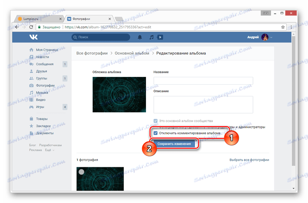Open notifications bell icon

pyautogui.click(x=140, y=37)
